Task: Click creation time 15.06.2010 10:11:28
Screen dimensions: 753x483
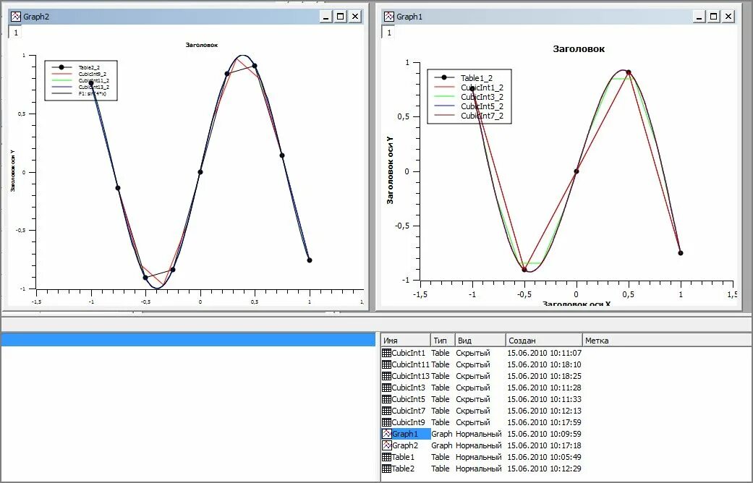Action: click(x=544, y=388)
